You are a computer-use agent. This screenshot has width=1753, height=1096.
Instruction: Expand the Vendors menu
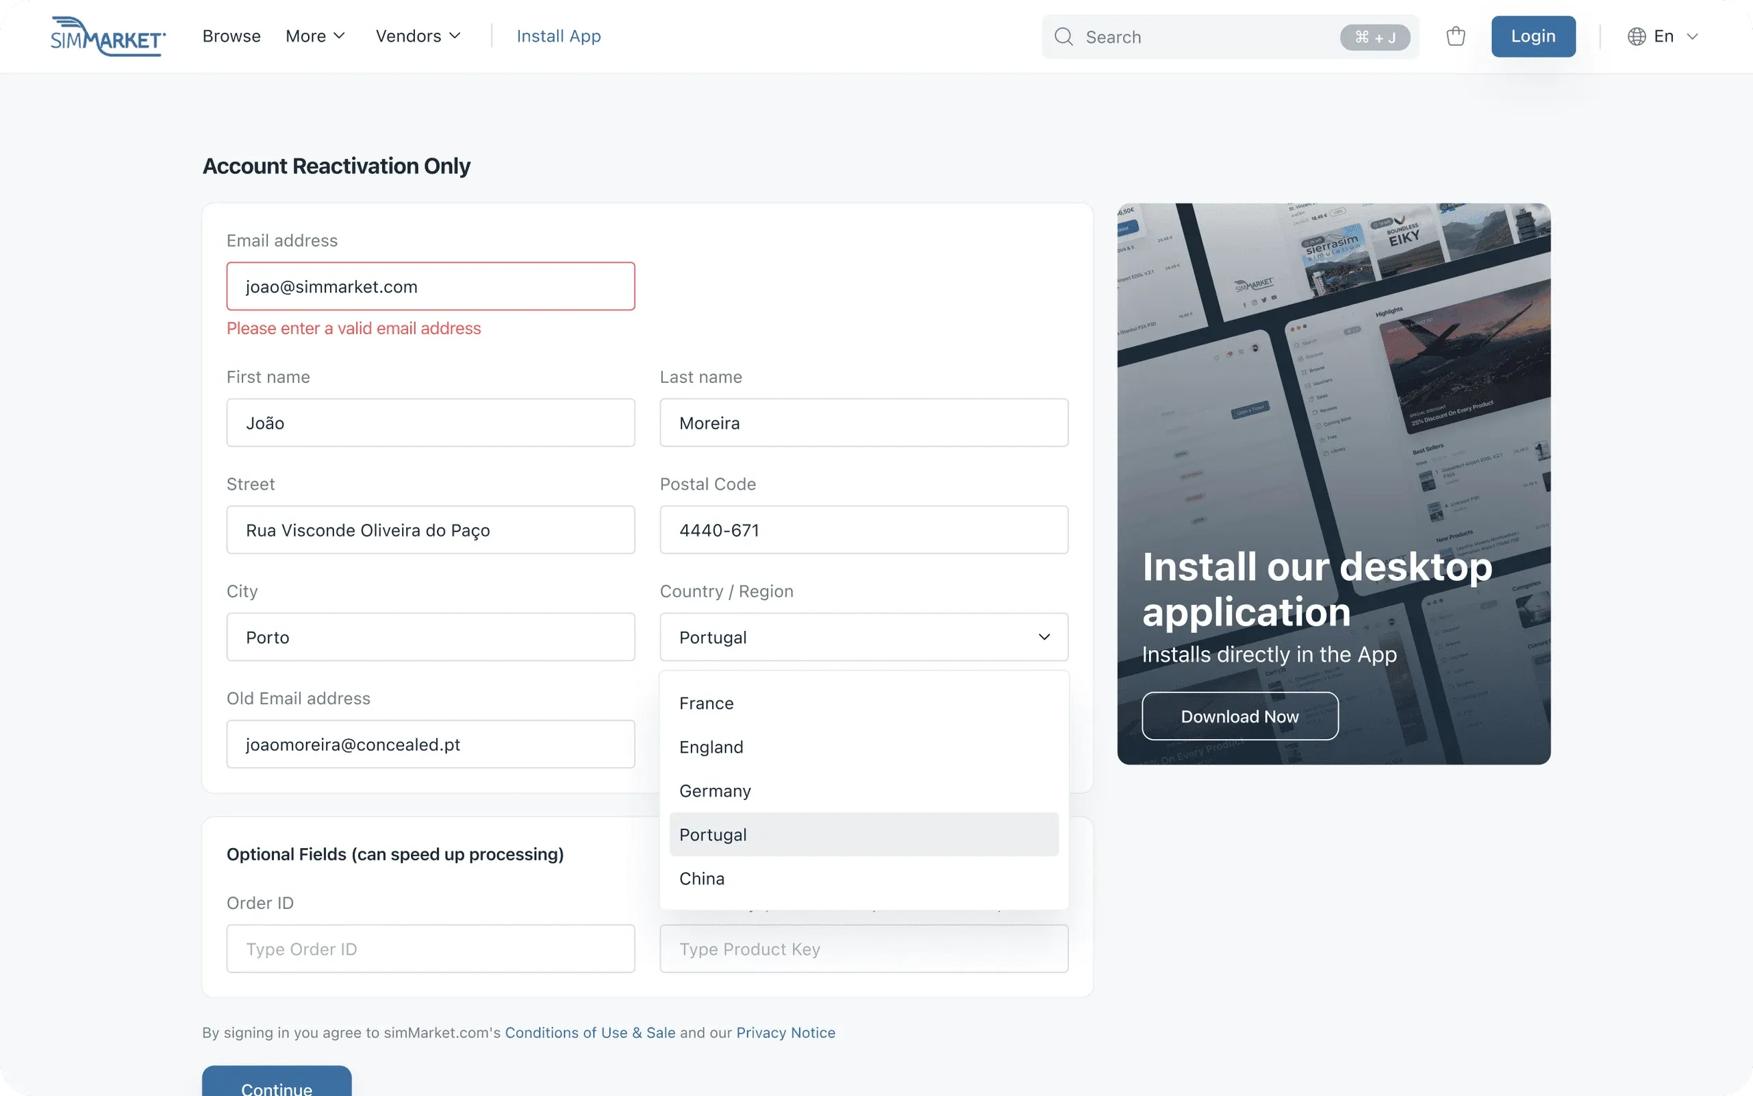point(418,36)
